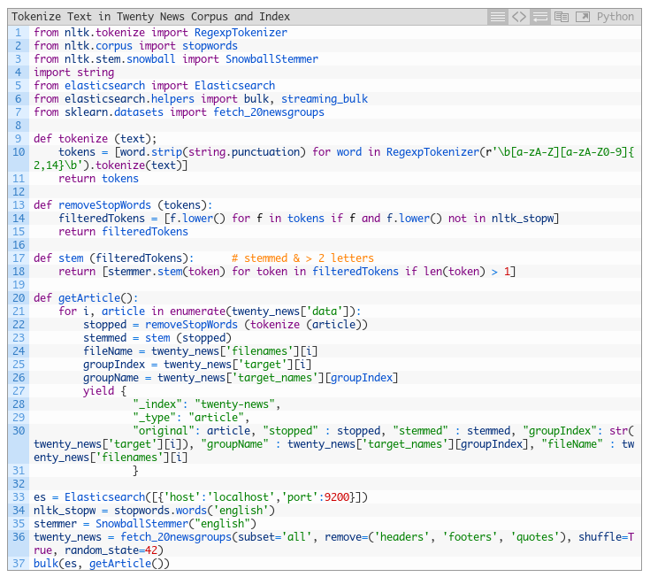Click 'stopped' variable at start of line 22
The width and height of the screenshot is (650, 577).
pyautogui.click(x=104, y=325)
